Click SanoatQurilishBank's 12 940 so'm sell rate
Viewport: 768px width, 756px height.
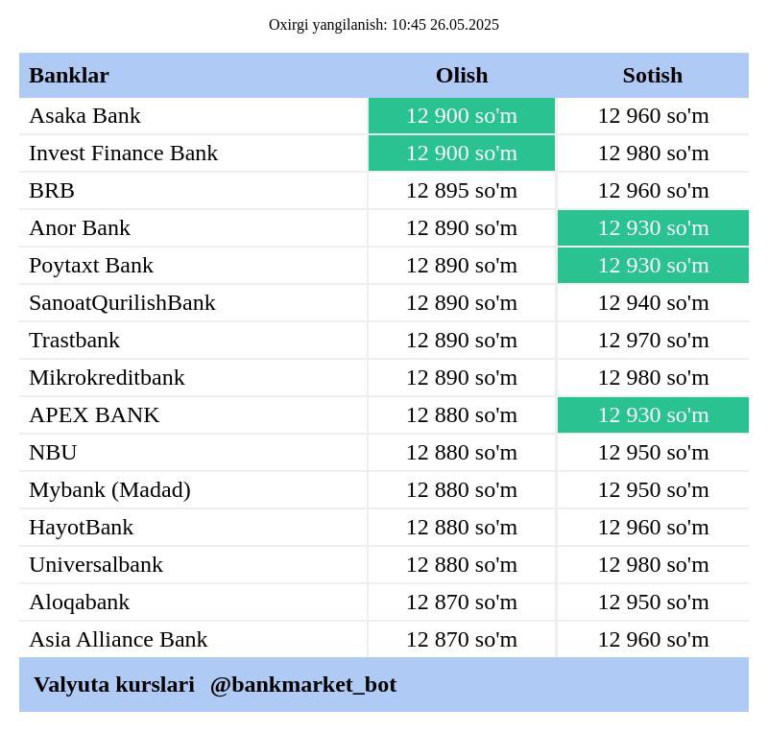pos(654,303)
